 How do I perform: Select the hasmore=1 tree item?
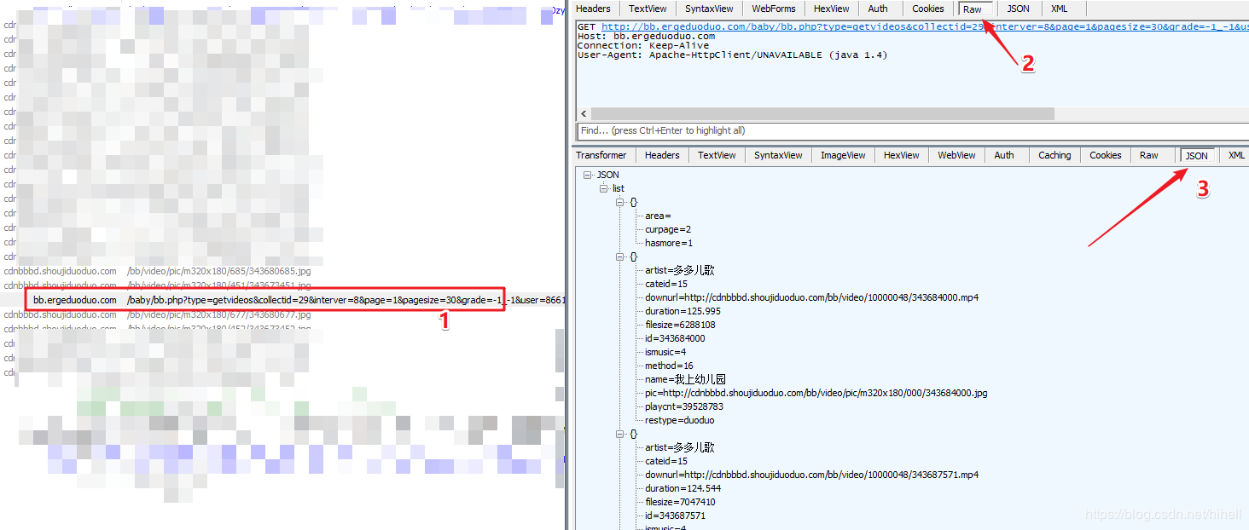(669, 243)
